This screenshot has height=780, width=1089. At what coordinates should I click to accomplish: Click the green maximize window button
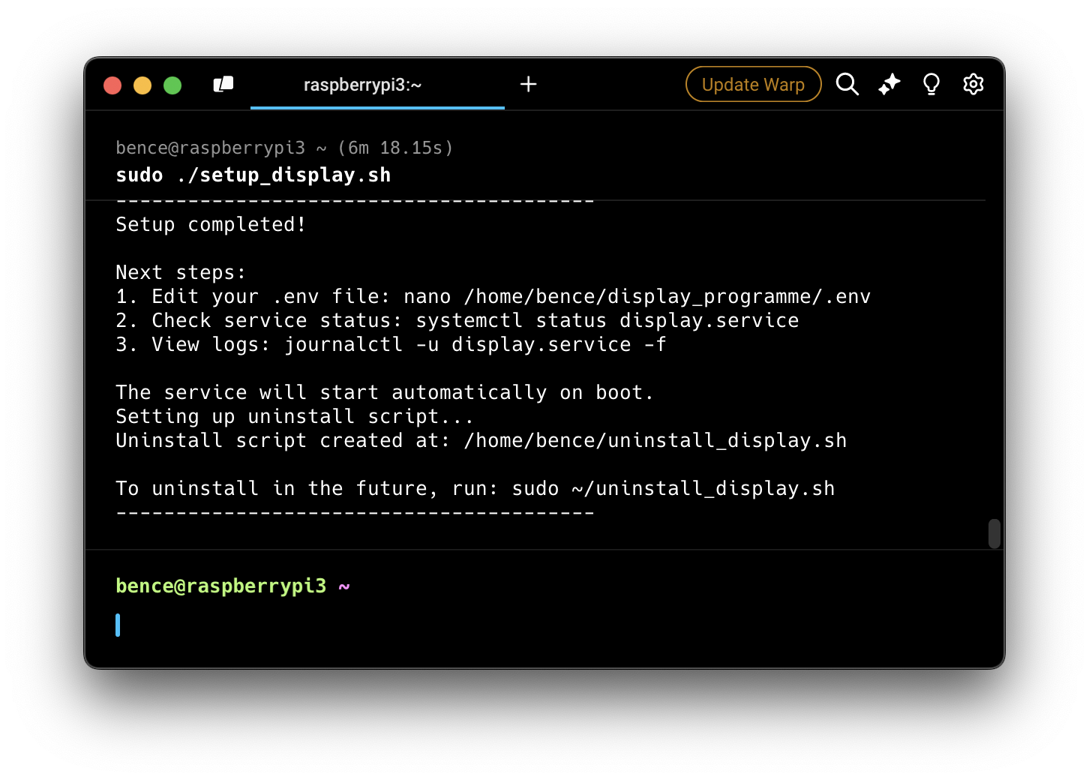[x=172, y=85]
